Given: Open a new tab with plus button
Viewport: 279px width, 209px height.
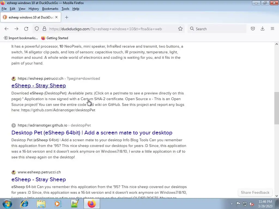Looking at the screenshot, I should [66, 17].
